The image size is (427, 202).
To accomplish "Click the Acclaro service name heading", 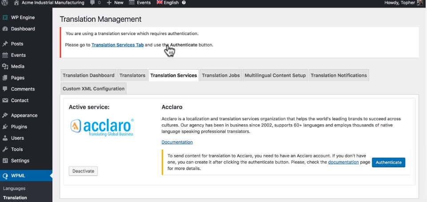I will tap(172, 107).
